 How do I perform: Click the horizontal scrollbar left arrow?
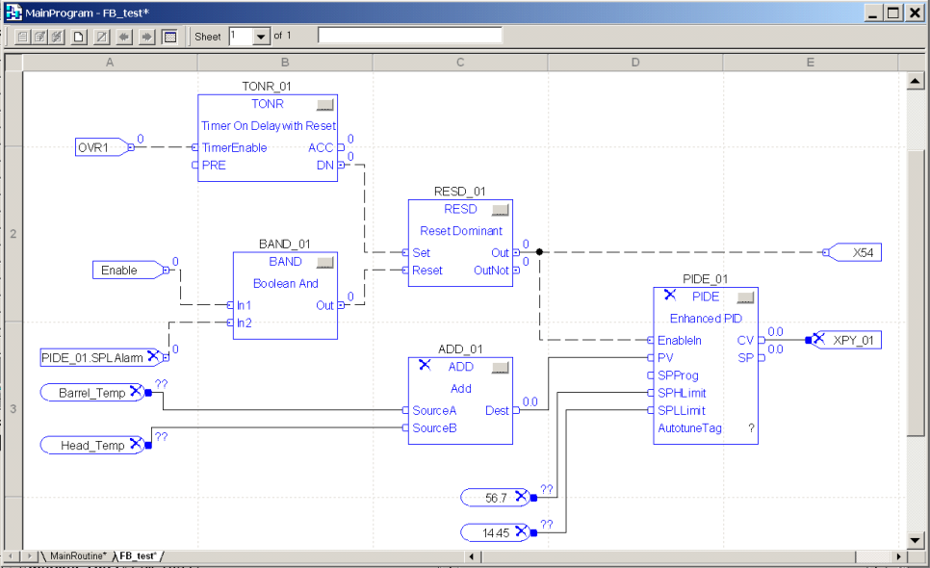(472, 556)
